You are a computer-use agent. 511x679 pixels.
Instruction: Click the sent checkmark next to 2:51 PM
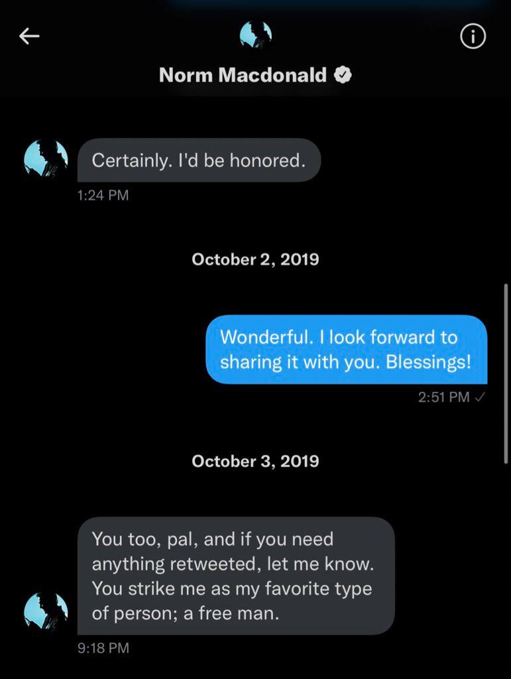click(x=481, y=397)
